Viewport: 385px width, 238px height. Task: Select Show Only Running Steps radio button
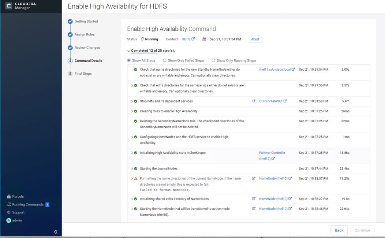[x=213, y=60]
